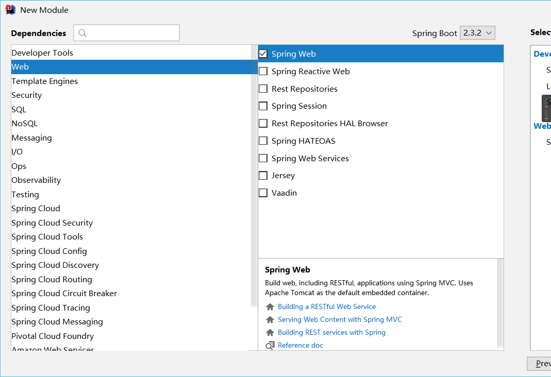
Task: Click the Spring Web description heading
Action: [x=288, y=270]
